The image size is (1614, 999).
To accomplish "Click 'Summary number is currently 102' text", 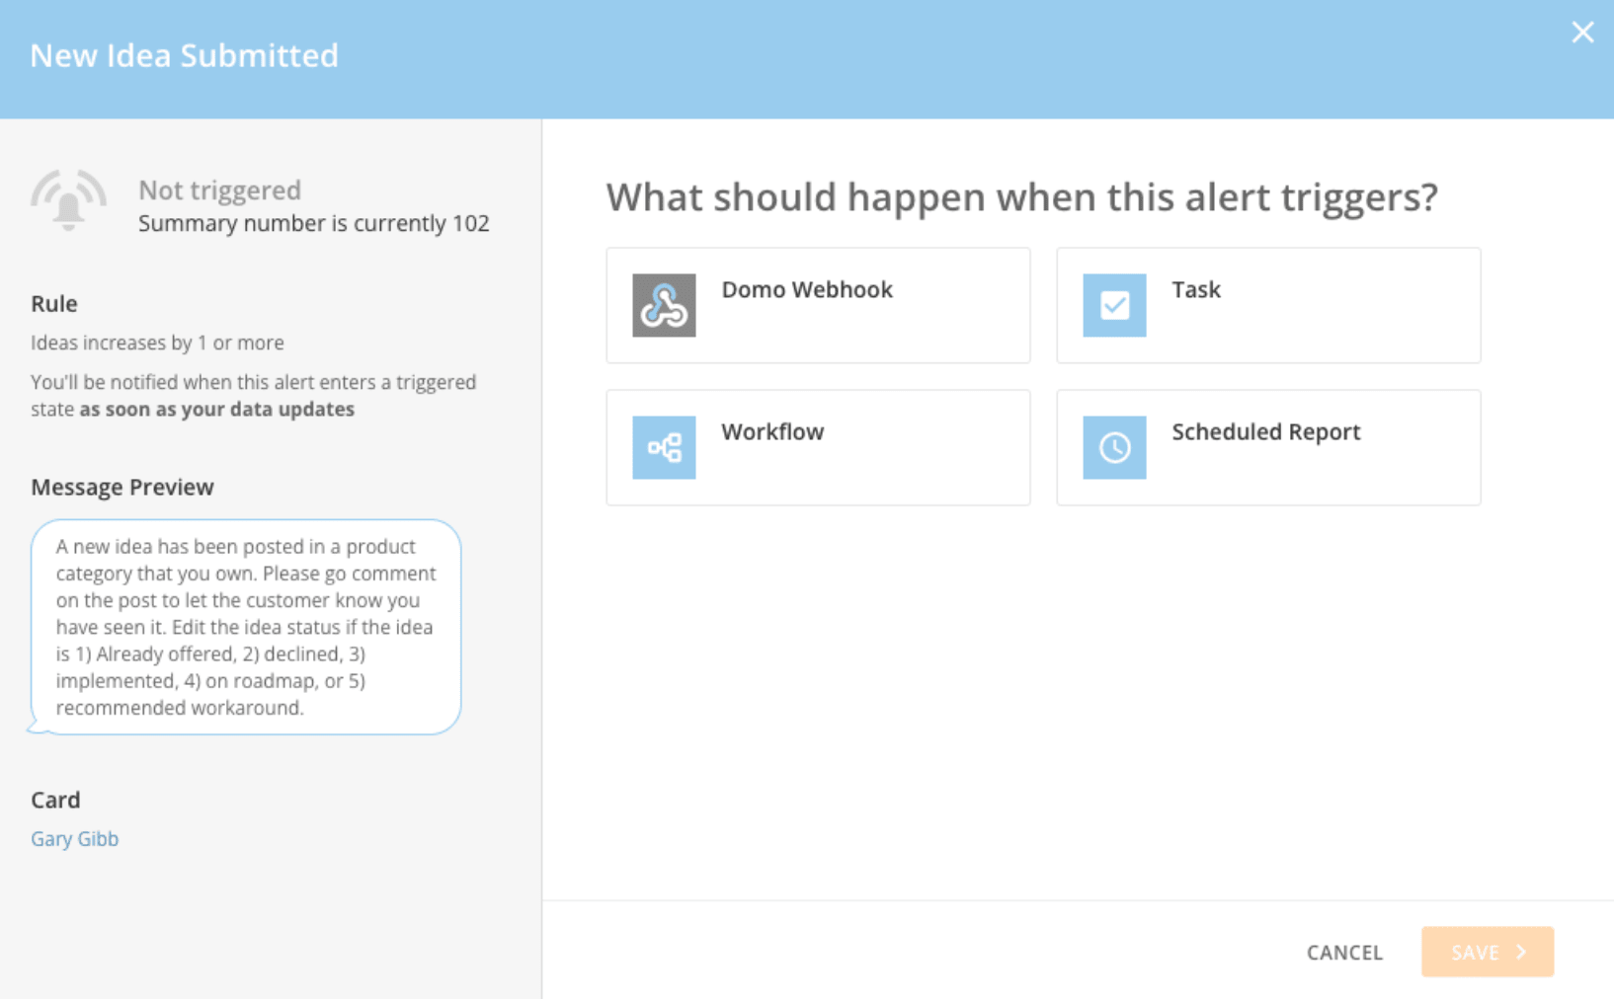I will (314, 223).
